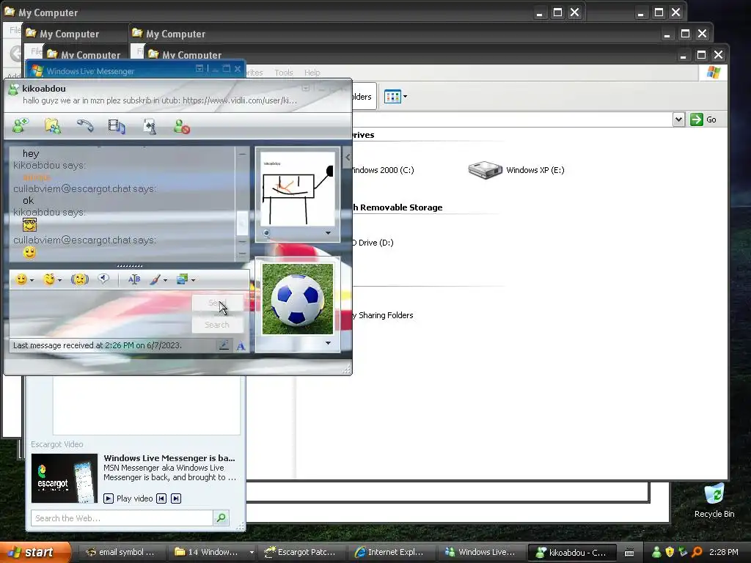Click the Send button in chat
The image size is (751, 563).
point(217,303)
